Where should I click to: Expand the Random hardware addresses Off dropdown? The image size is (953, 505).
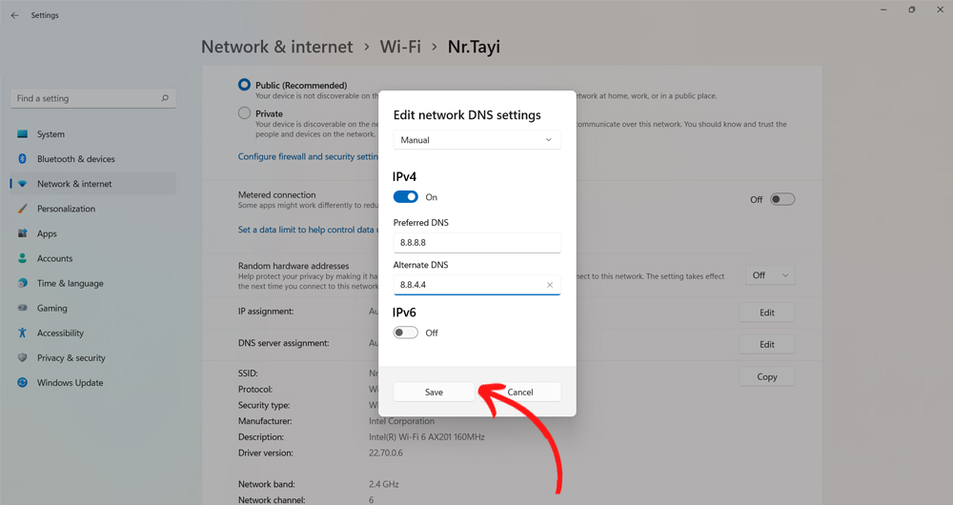(x=769, y=275)
